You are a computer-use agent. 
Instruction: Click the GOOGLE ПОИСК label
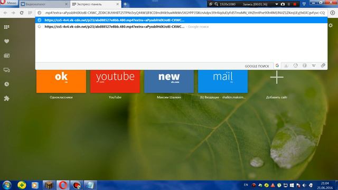click(257, 66)
